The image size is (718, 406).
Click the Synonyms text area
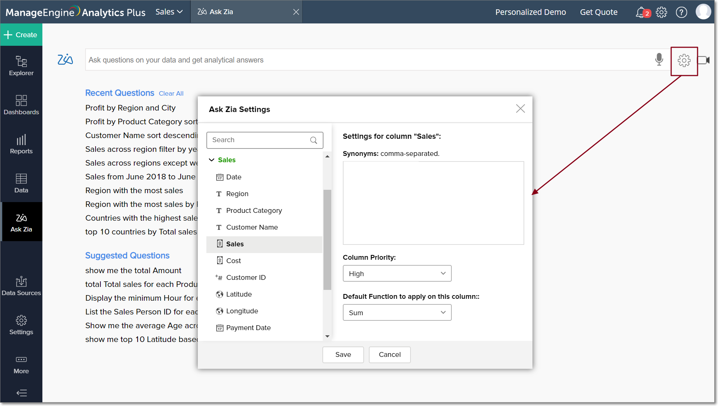[x=433, y=203]
